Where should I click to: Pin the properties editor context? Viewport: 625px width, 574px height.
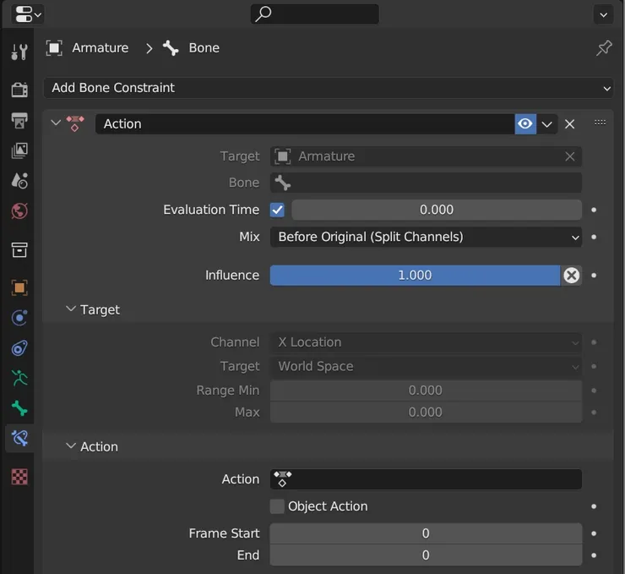click(x=604, y=48)
